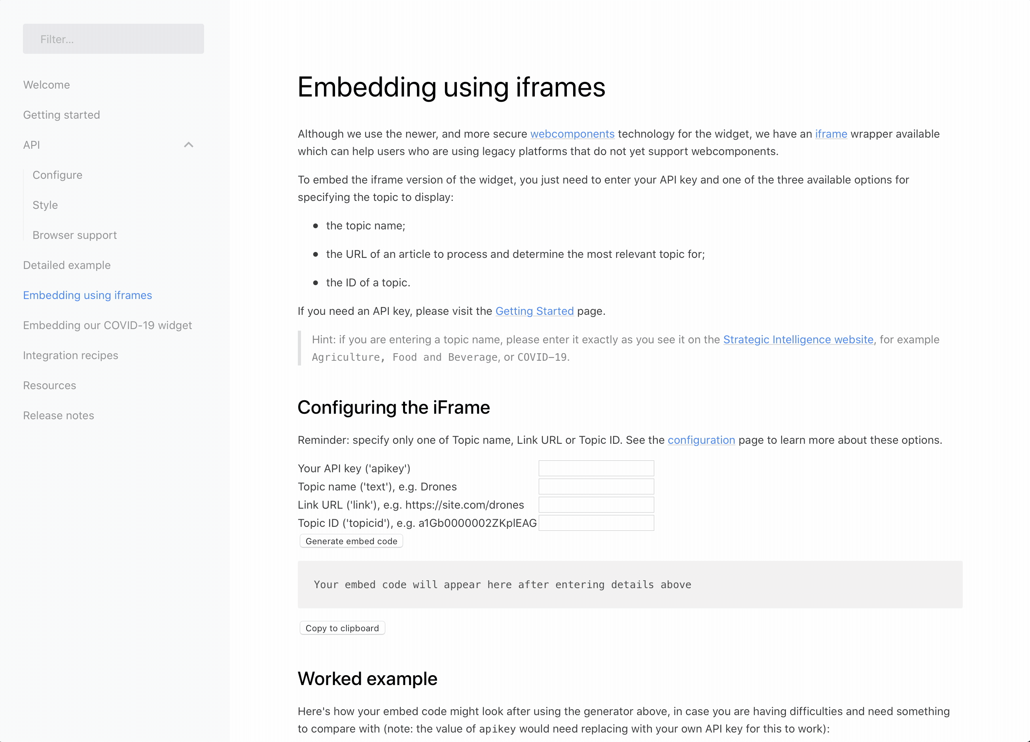Screen dimensions: 1030x742
Task: Follow the iframe link
Action: [831, 134]
